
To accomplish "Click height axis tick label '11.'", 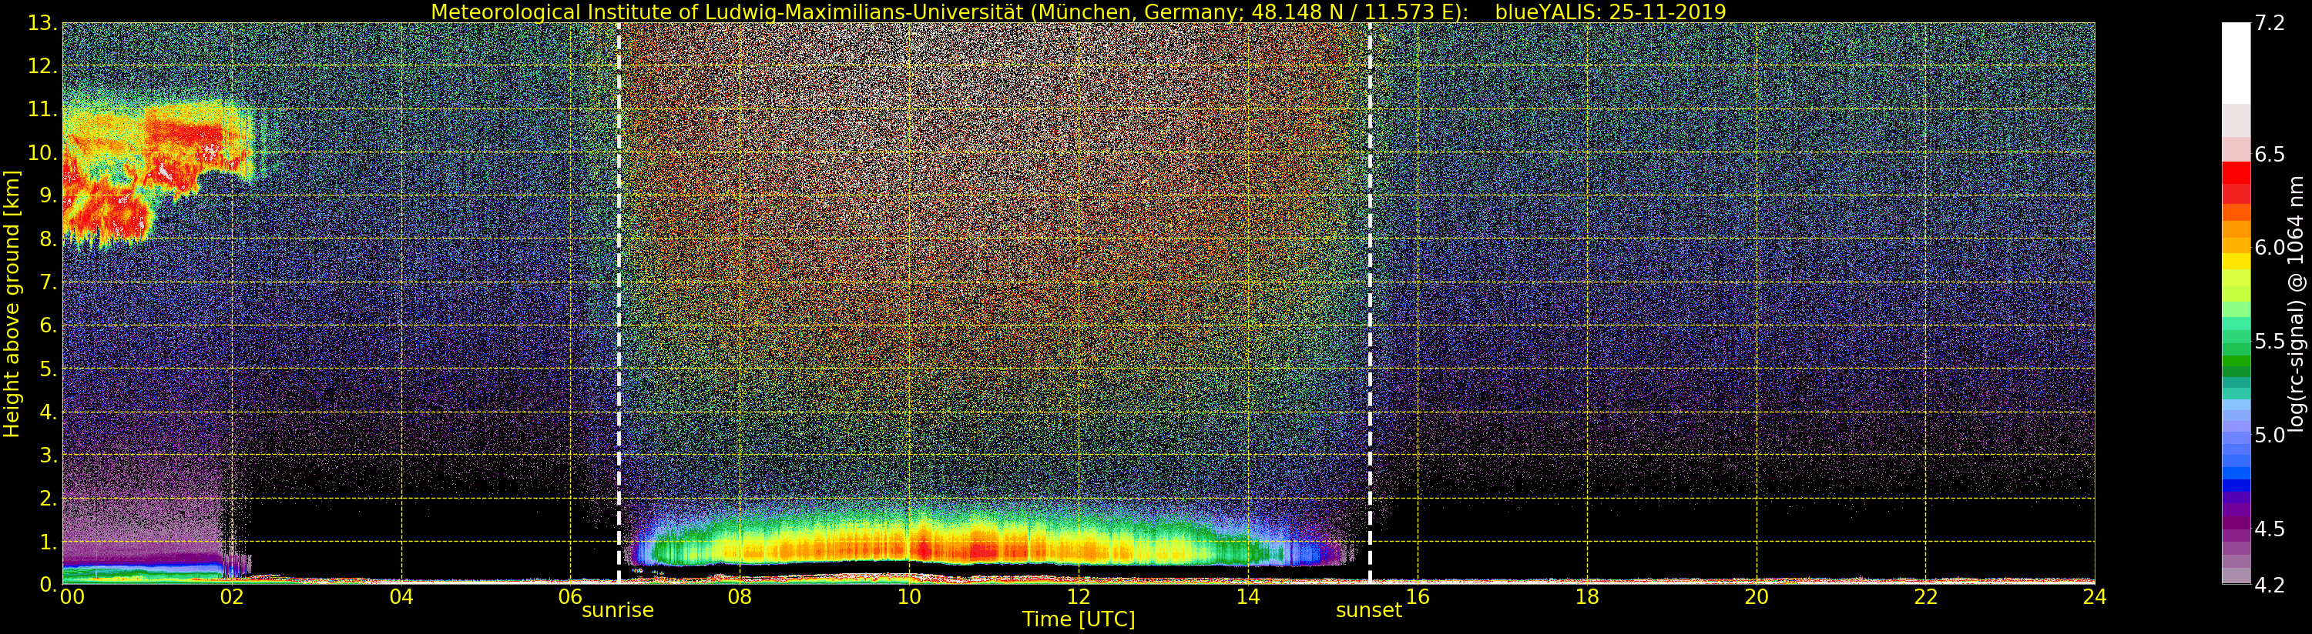I will pyautogui.click(x=42, y=109).
